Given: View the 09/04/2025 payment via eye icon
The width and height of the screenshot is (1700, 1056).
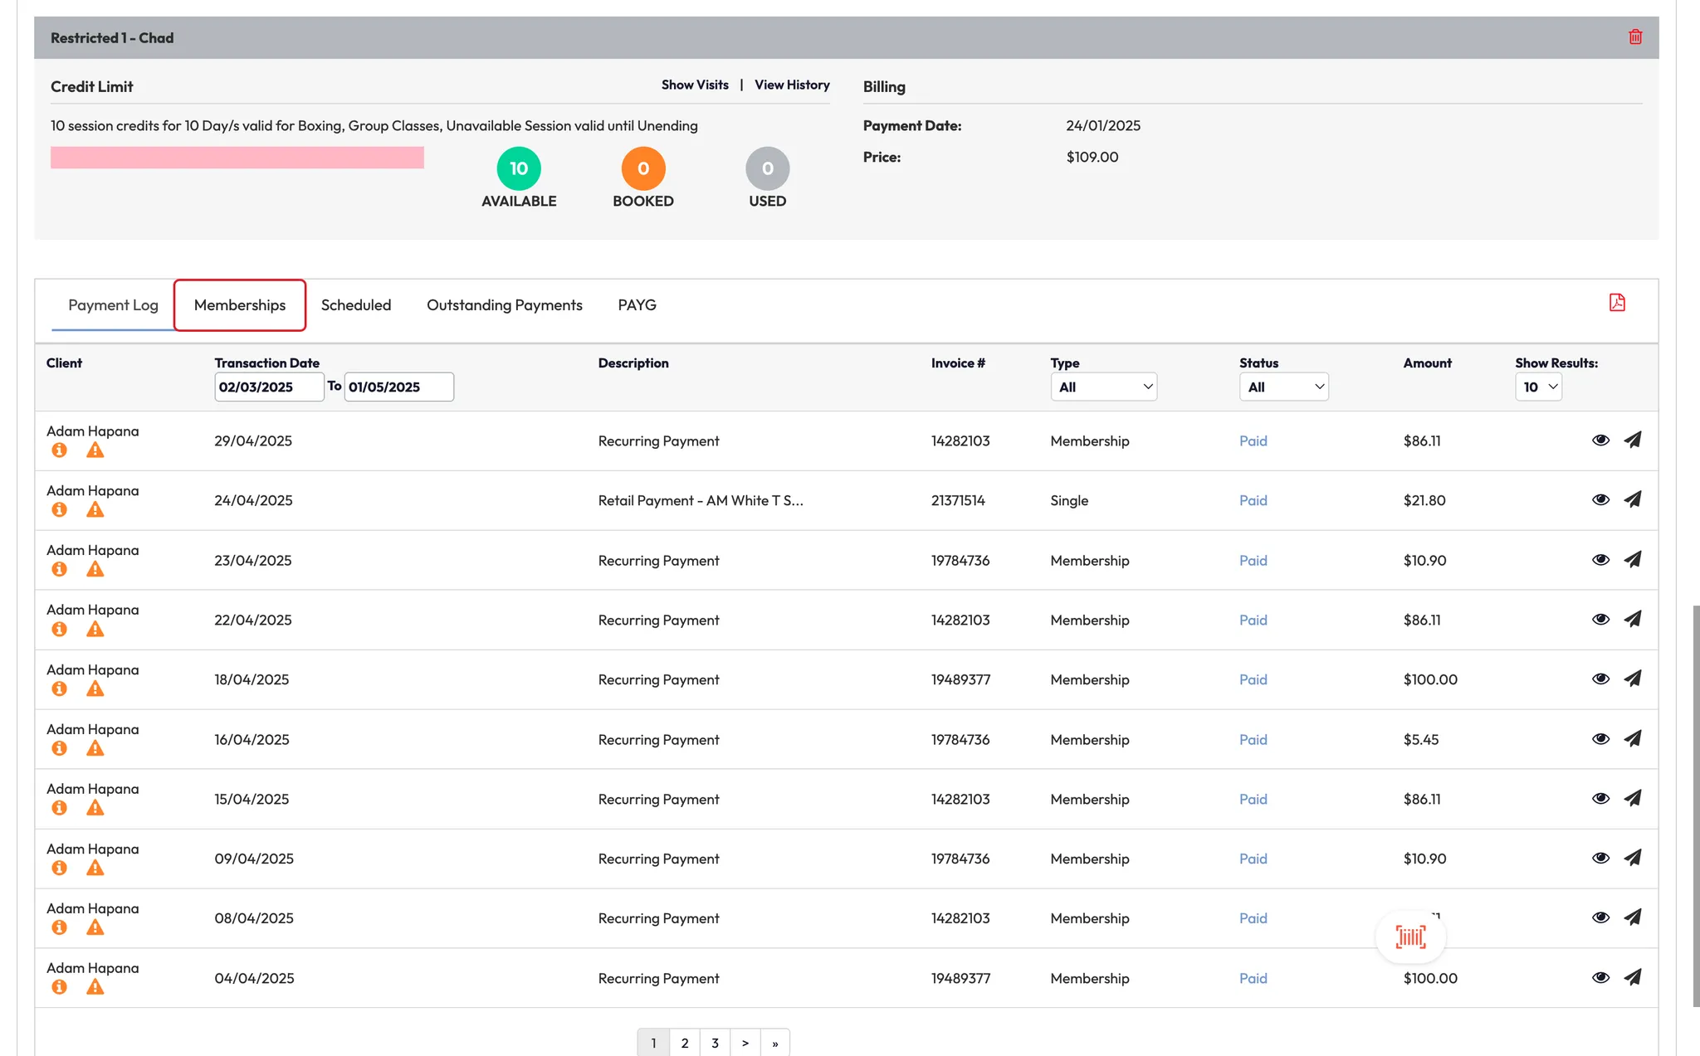Looking at the screenshot, I should pos(1600,858).
